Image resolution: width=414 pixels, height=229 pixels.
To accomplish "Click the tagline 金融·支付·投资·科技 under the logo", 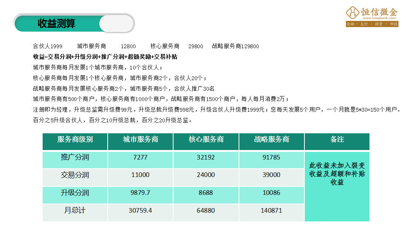I will tap(372, 24).
